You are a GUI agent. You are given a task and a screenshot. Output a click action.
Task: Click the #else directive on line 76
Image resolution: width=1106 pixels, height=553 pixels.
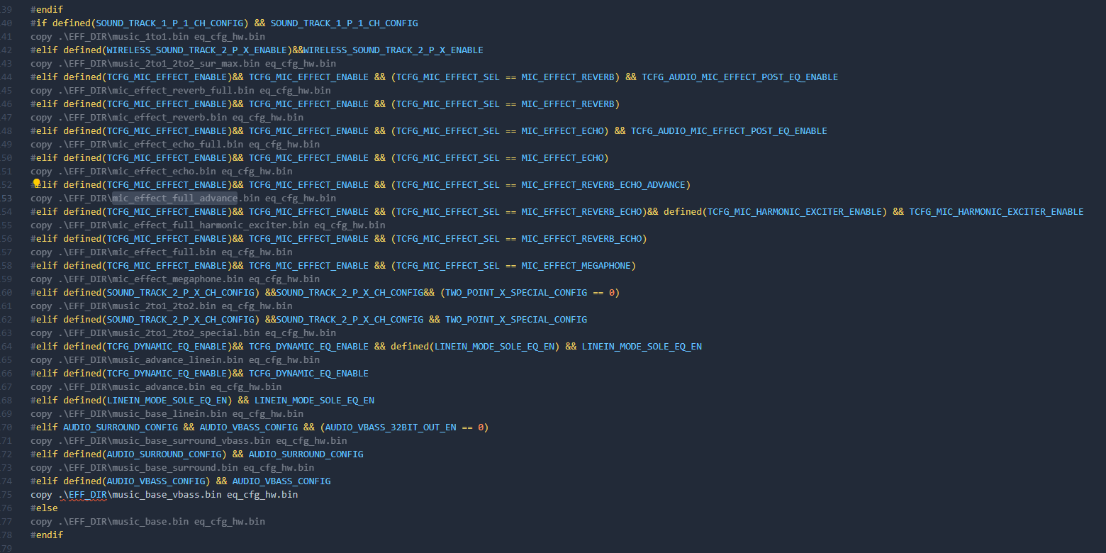point(44,508)
